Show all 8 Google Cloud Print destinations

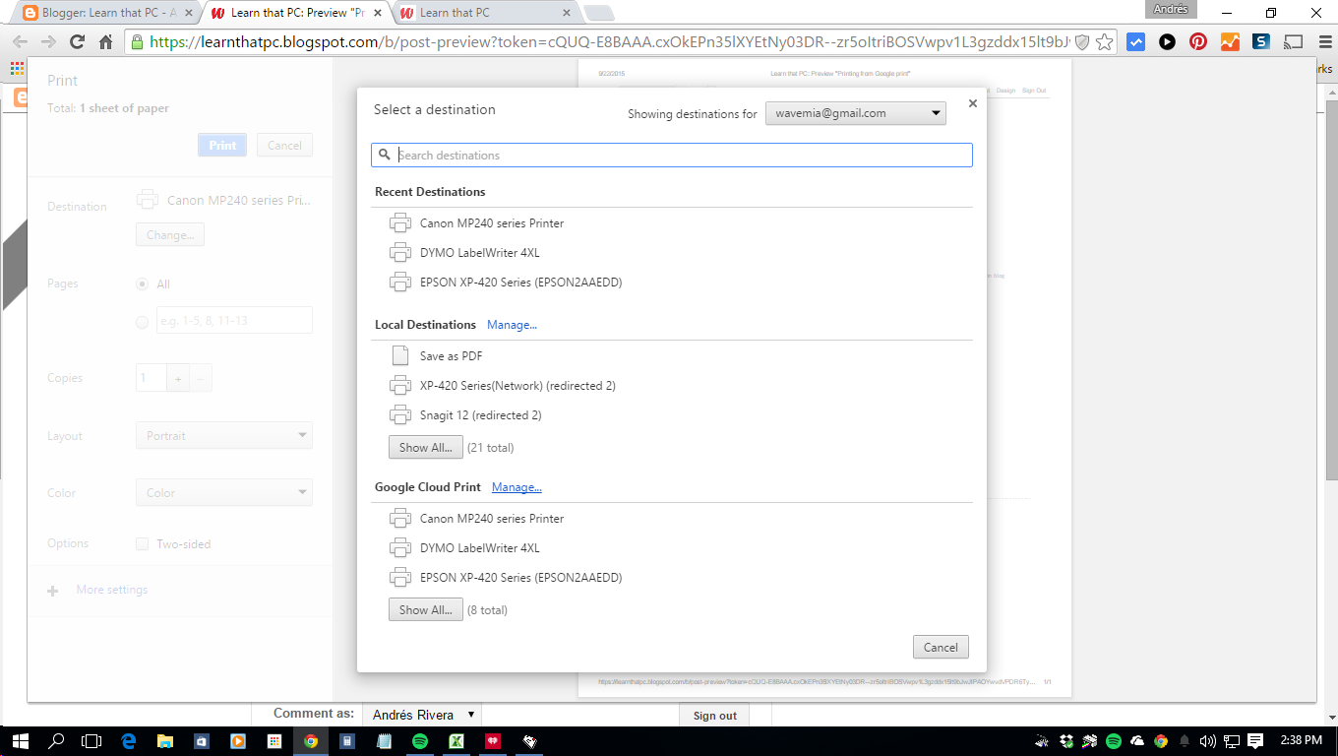[x=425, y=609]
